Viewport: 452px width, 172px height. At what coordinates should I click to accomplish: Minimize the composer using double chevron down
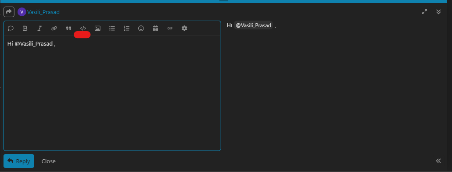438,12
